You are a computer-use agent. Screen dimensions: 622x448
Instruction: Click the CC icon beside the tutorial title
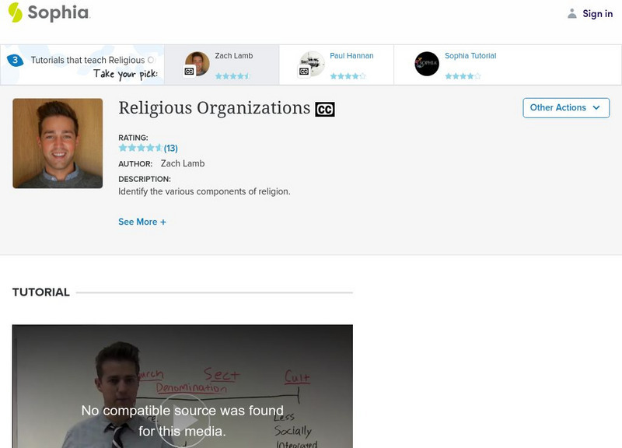click(x=323, y=107)
